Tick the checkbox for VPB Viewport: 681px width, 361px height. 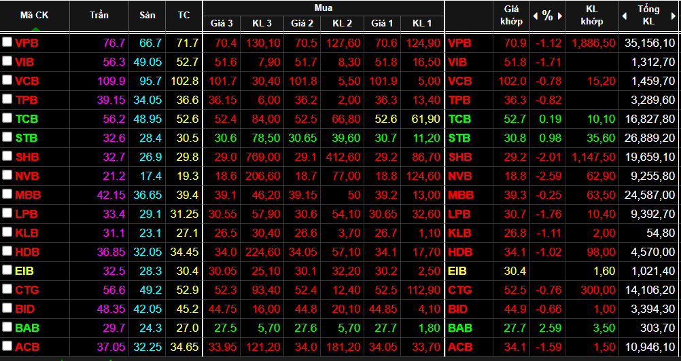click(7, 42)
